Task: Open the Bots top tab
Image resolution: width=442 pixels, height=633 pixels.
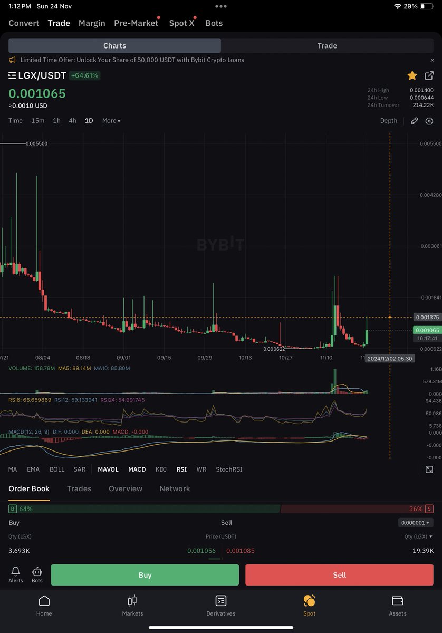Action: point(214,23)
